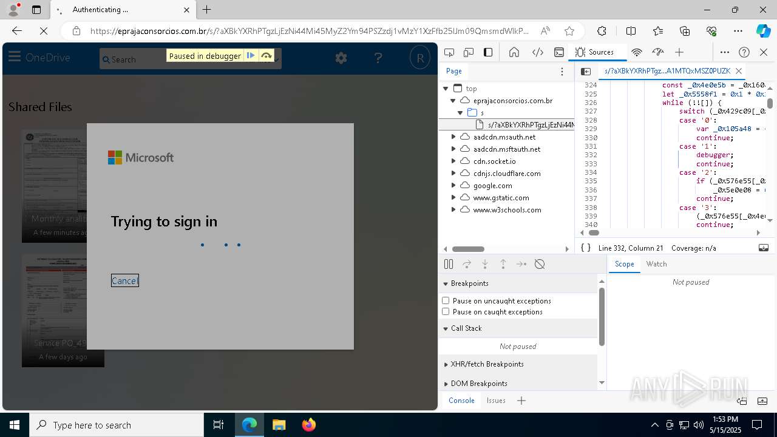Open the Page pane more options dots
Viewport: 777px width, 437px height.
coord(562,71)
